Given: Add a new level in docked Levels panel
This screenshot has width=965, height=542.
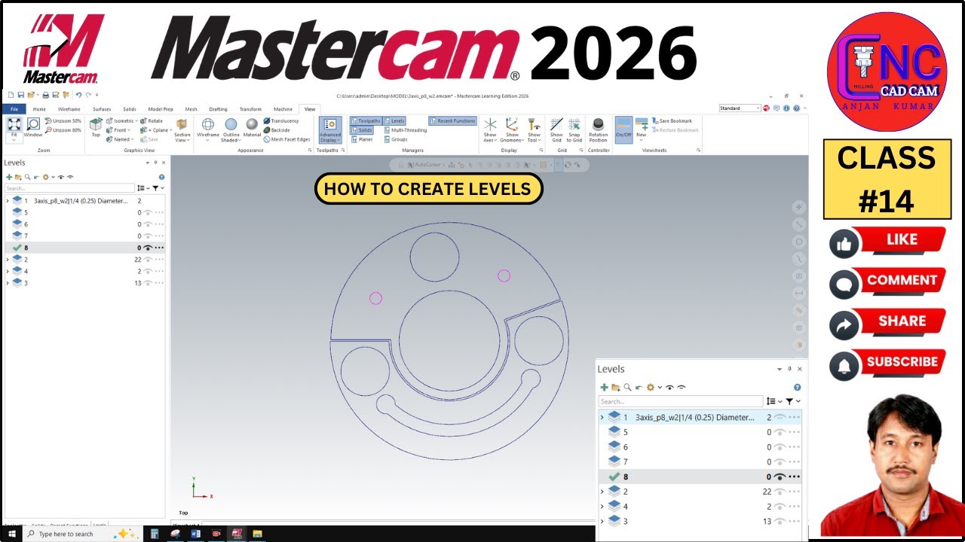Looking at the screenshot, I should (x=9, y=177).
